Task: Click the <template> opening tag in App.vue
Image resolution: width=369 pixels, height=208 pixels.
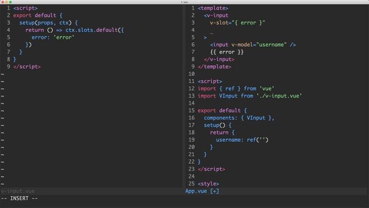Action: click(x=213, y=8)
